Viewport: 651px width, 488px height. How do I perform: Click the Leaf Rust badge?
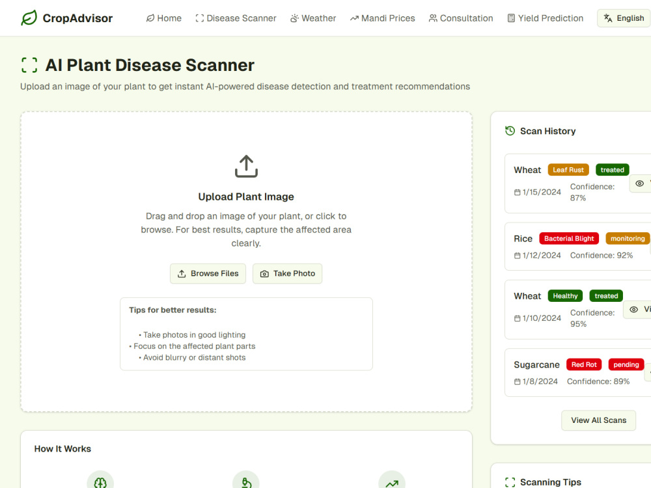coord(568,170)
